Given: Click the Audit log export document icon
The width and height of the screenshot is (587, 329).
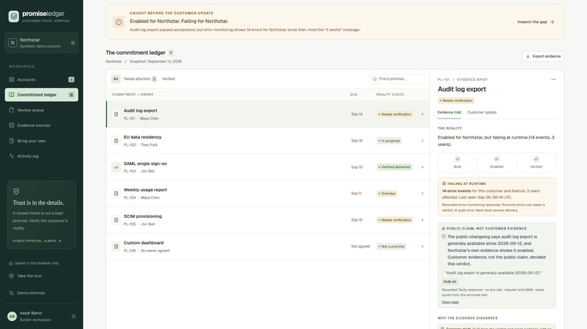Looking at the screenshot, I should tap(116, 114).
